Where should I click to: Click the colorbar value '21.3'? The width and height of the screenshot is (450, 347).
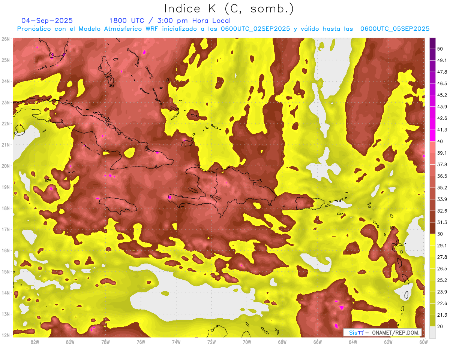tap(442, 315)
